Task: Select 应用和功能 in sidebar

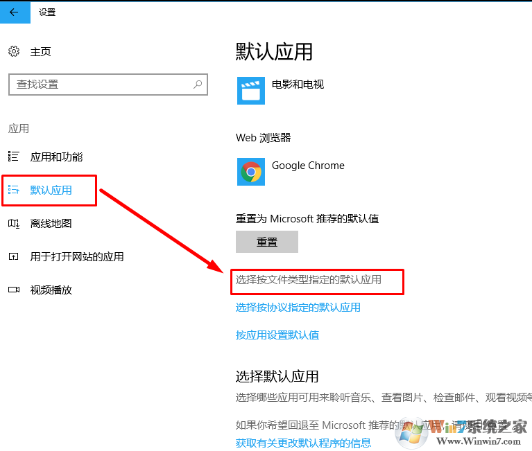Action: coord(56,157)
